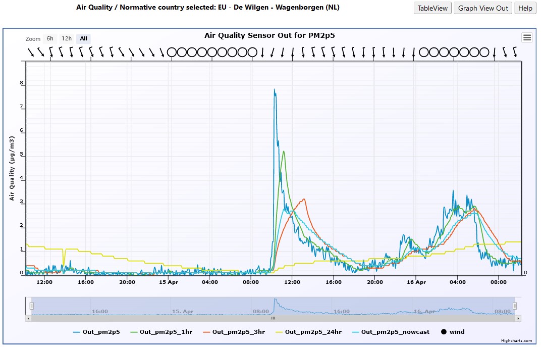Click the navigator scrollbar left arrow
The width and height of the screenshot is (542, 347).
(x=28, y=319)
